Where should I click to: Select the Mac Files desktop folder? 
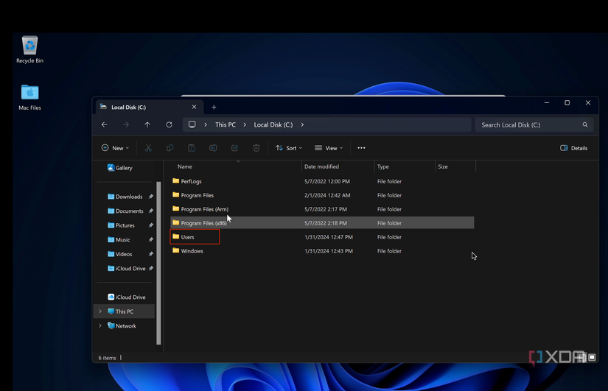[x=29, y=96]
